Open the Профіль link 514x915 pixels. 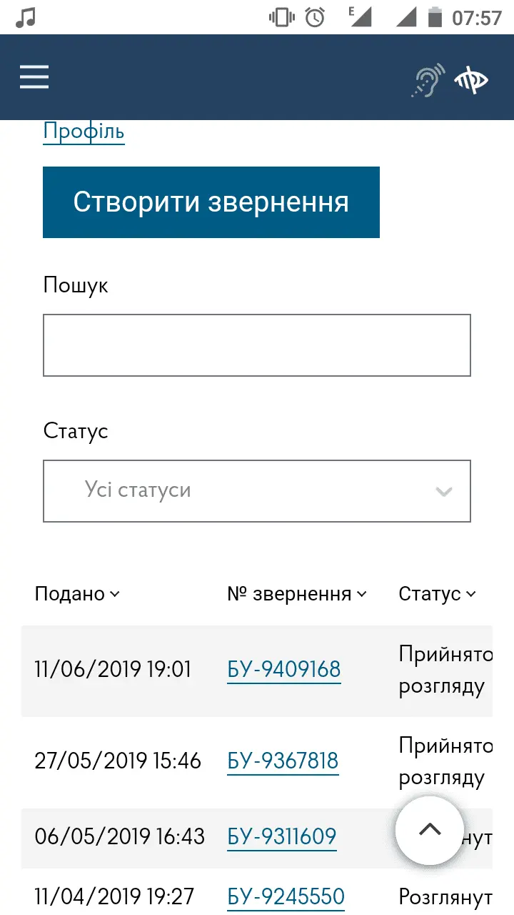[x=84, y=132]
